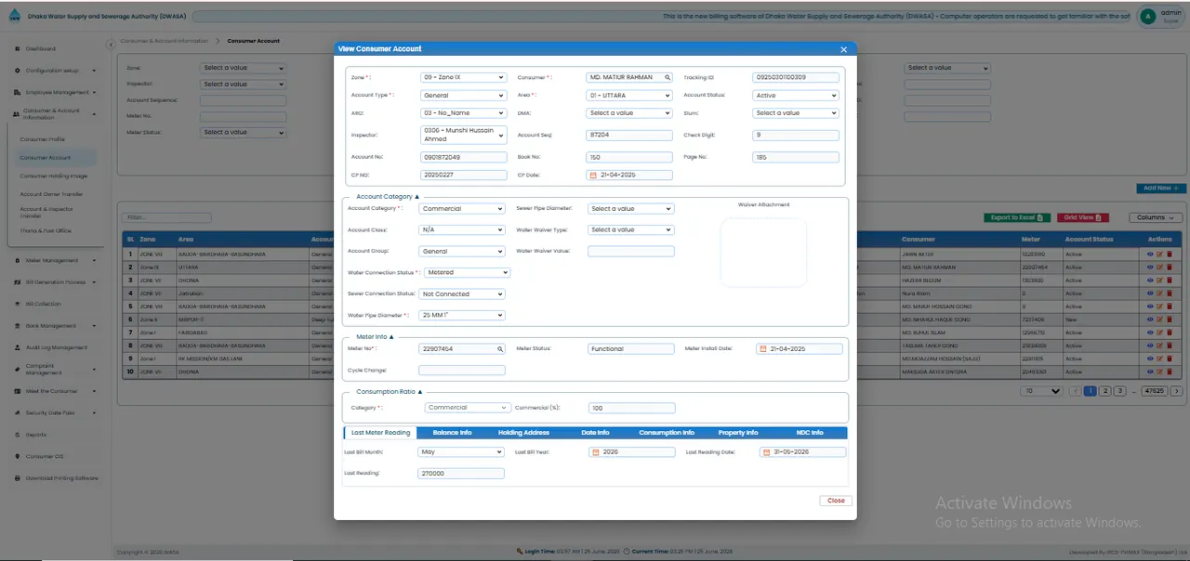Open the Last Bill Month dropdown showing May
Viewport: 1190px width, 561px height.
tap(461, 452)
